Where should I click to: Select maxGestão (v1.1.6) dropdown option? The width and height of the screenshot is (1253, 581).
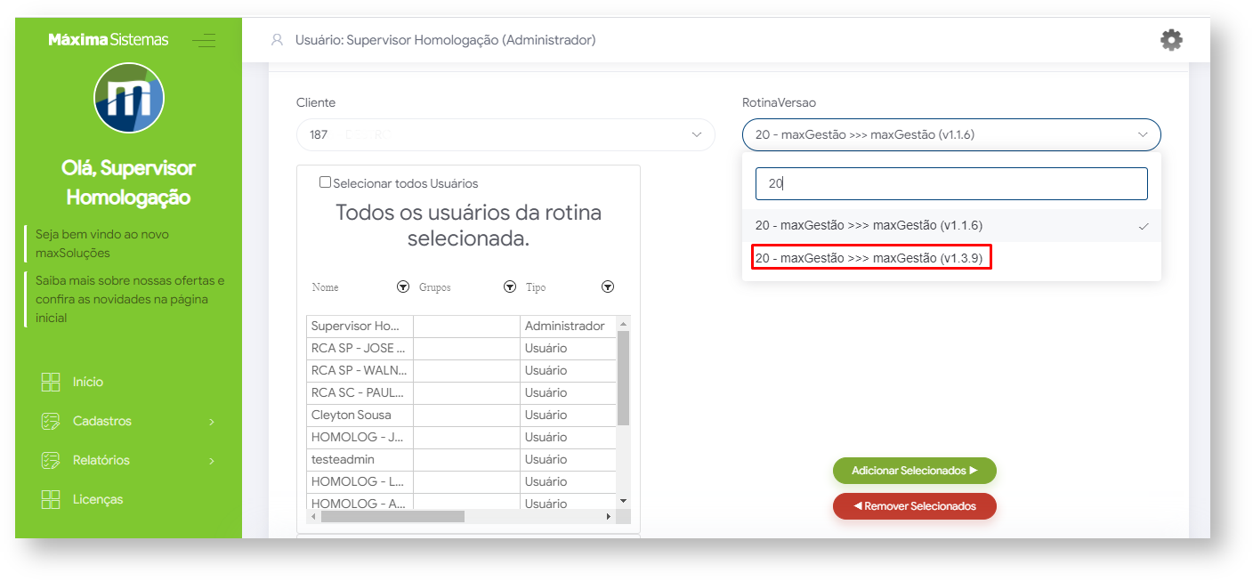[951, 226]
